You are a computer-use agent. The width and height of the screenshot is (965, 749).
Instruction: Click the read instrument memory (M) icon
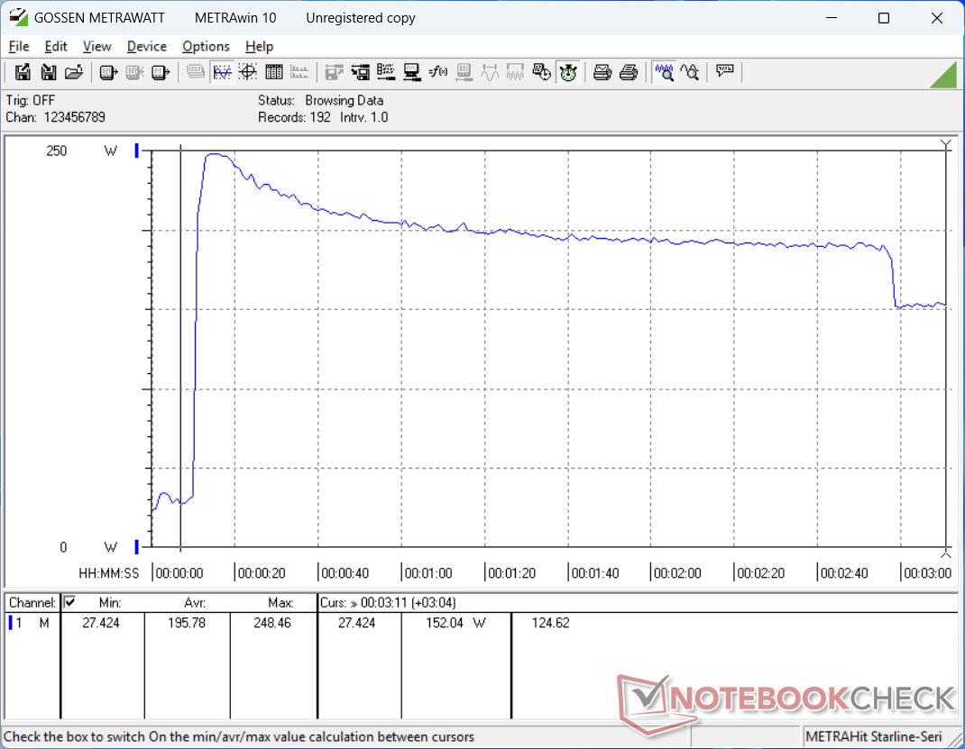coord(161,73)
